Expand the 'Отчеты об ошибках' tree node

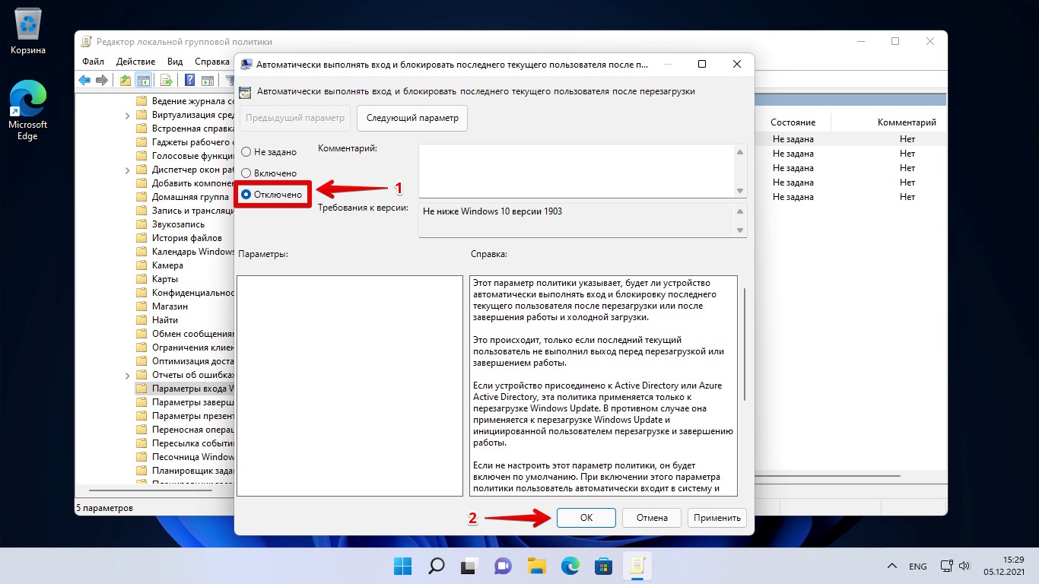point(127,375)
